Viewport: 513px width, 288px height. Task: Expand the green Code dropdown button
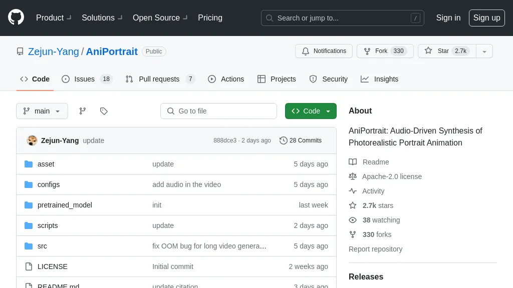[311, 111]
